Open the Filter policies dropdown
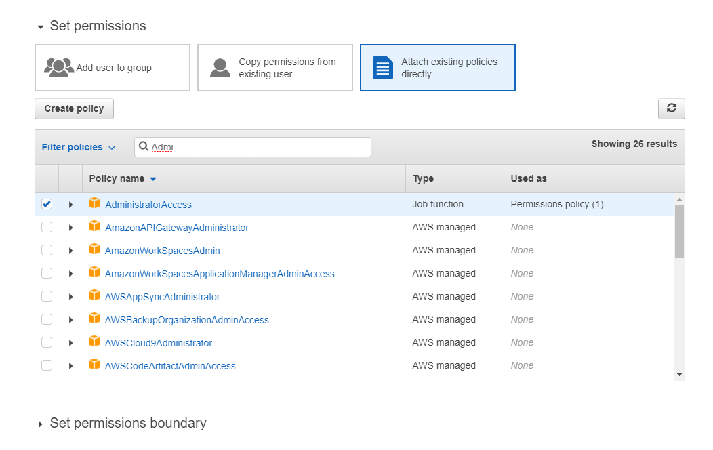713x450 pixels. click(78, 147)
